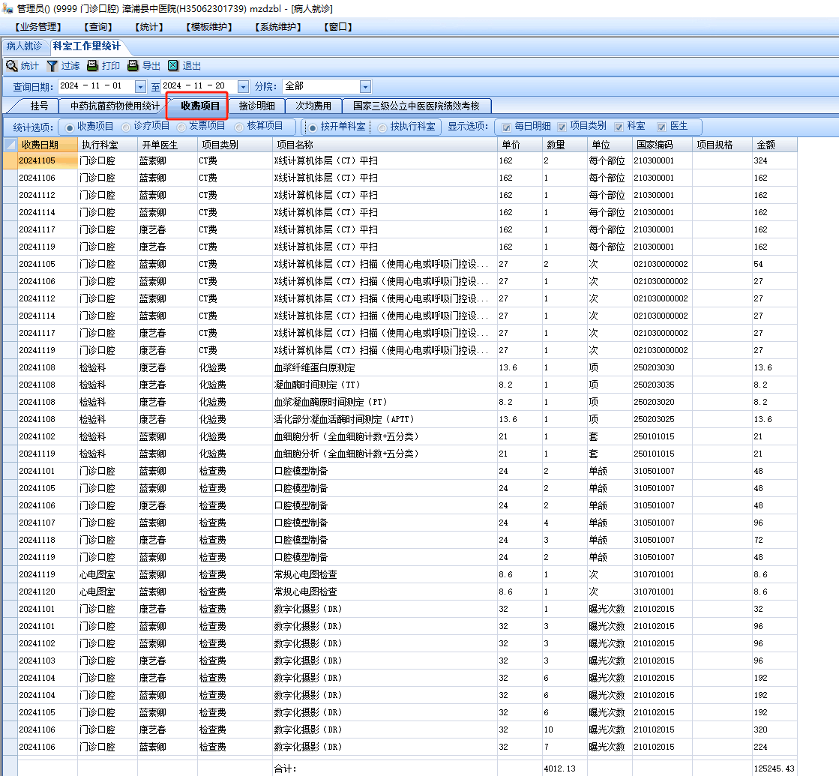Image resolution: width=839 pixels, height=776 pixels.
Task: Sort by the 金额 column header
Action: [774, 145]
